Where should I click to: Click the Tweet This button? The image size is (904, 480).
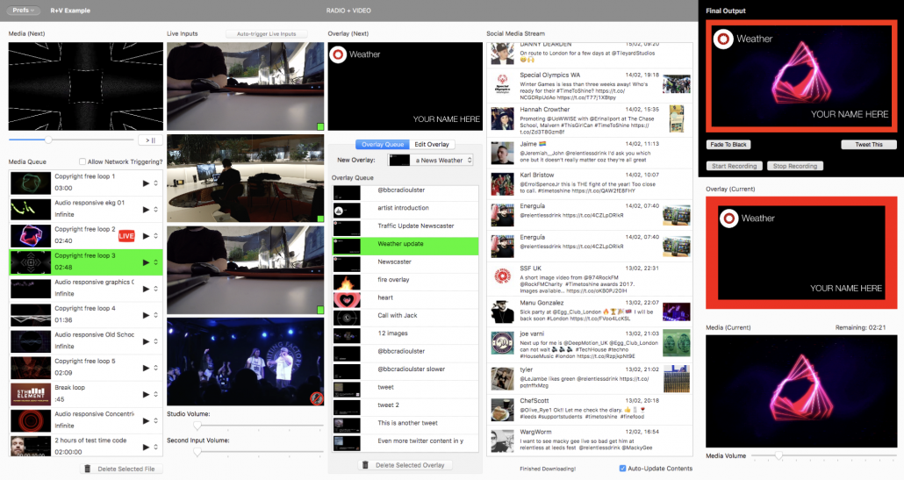point(868,145)
